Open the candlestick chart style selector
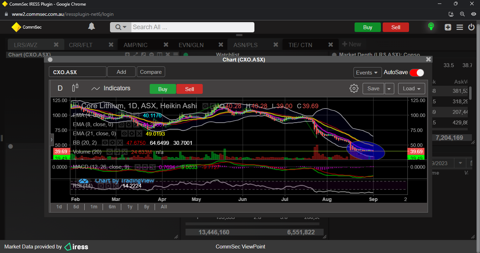Viewport: 480px width, 253px height. point(75,88)
